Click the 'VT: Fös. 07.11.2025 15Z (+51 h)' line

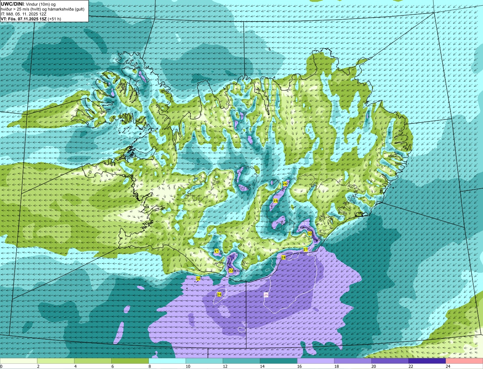pos(31,19)
